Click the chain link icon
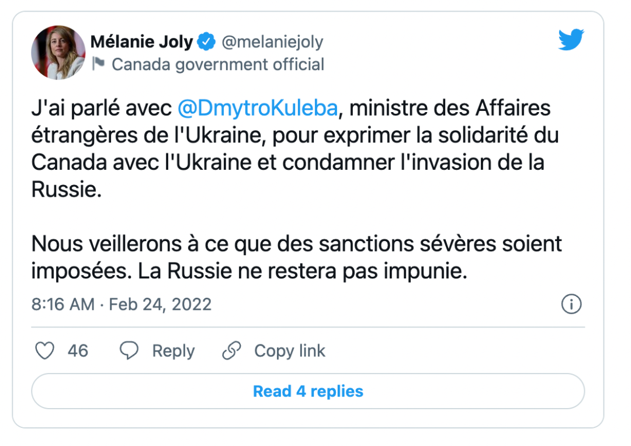631x446 pixels. point(232,350)
